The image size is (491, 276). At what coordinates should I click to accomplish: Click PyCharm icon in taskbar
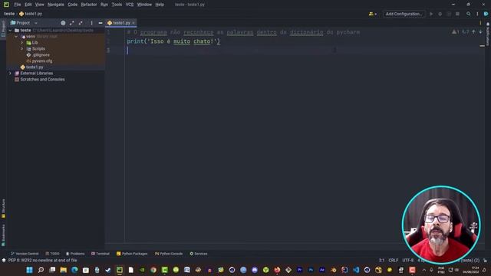120,270
